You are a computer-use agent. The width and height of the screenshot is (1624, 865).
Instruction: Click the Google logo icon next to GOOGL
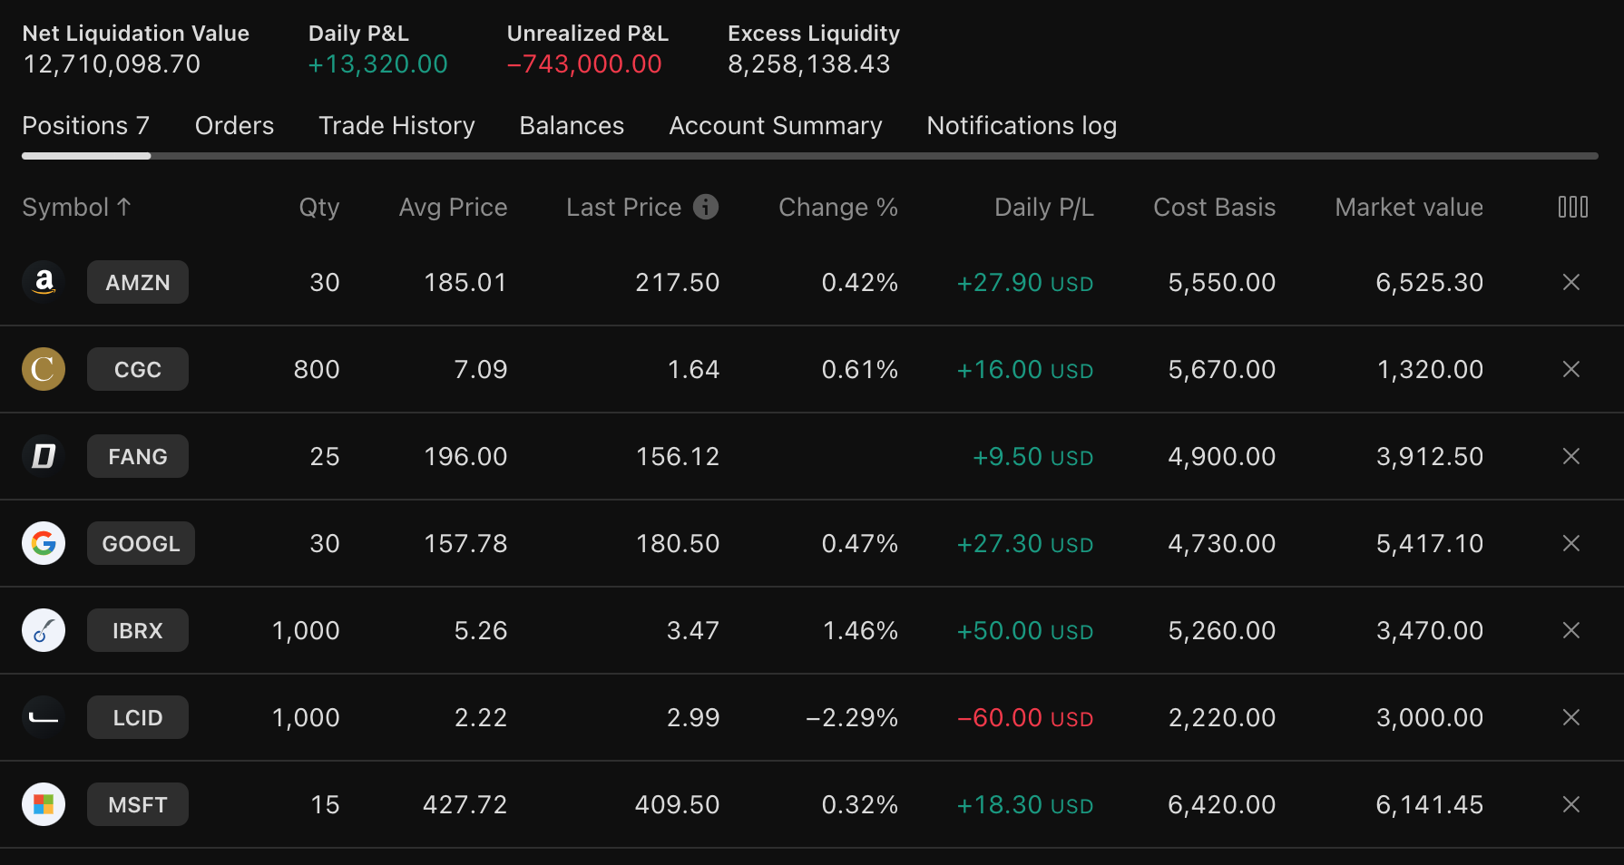tap(43, 543)
